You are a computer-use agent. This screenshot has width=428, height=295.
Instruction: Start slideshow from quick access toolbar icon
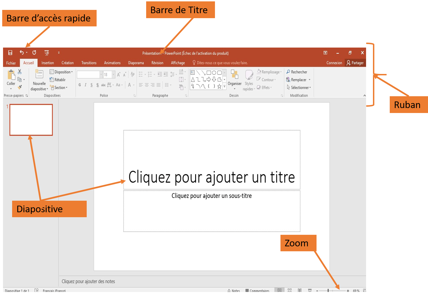[47, 53]
